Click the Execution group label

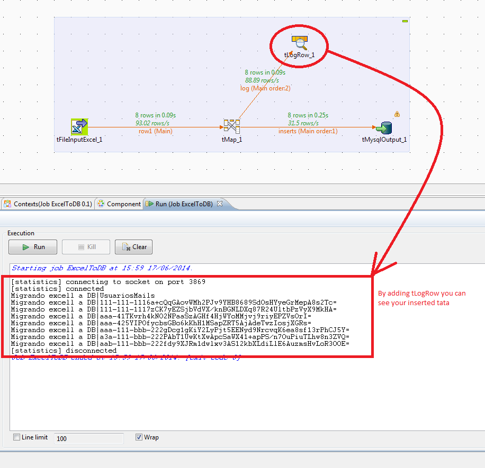[21, 233]
